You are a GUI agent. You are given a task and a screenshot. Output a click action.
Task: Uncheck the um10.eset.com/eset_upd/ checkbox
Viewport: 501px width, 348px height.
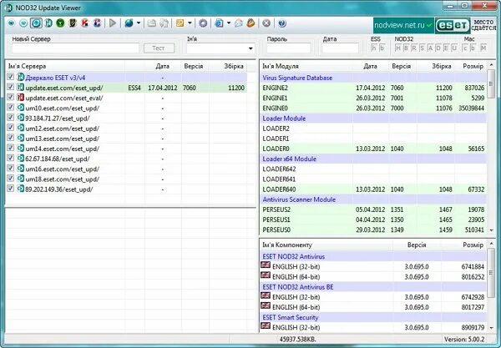(x=11, y=108)
